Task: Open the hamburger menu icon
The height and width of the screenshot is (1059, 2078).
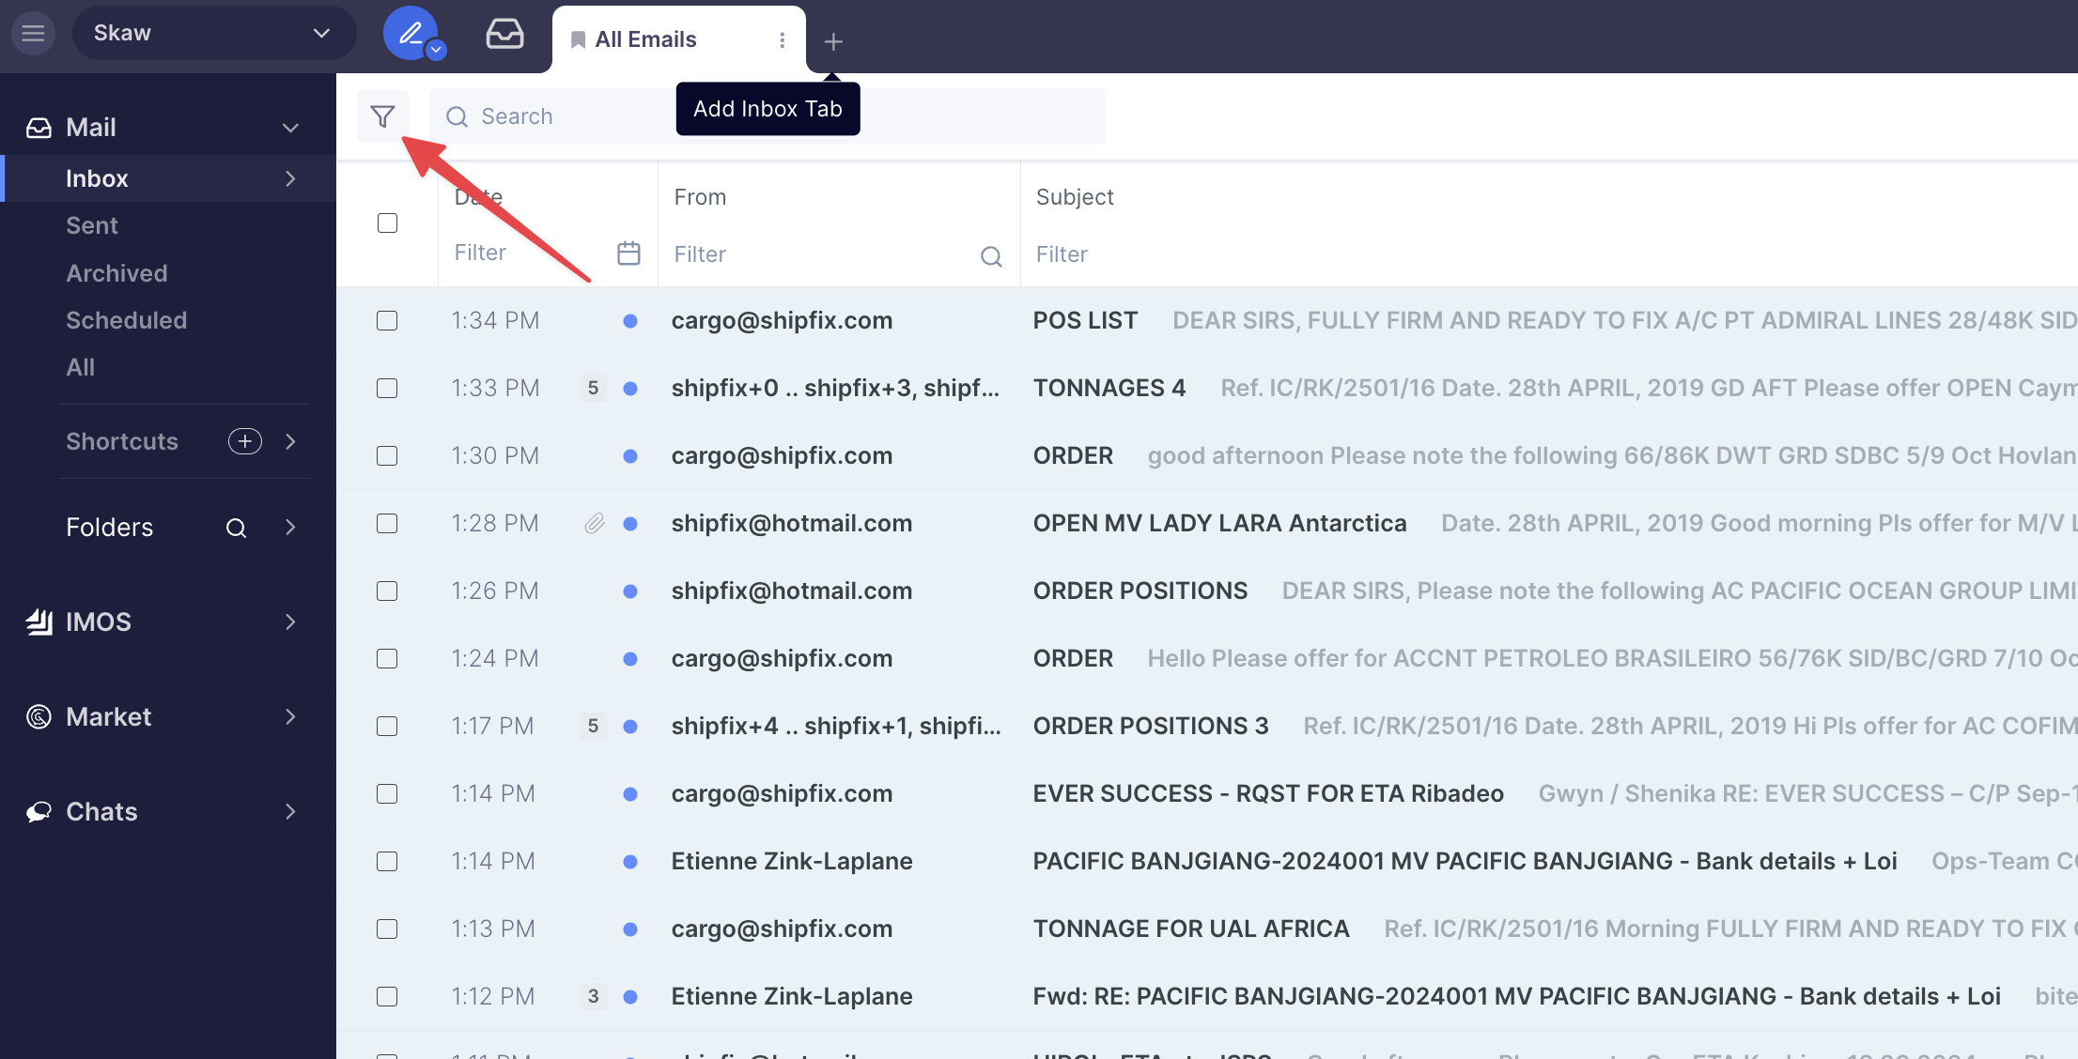Action: click(33, 33)
